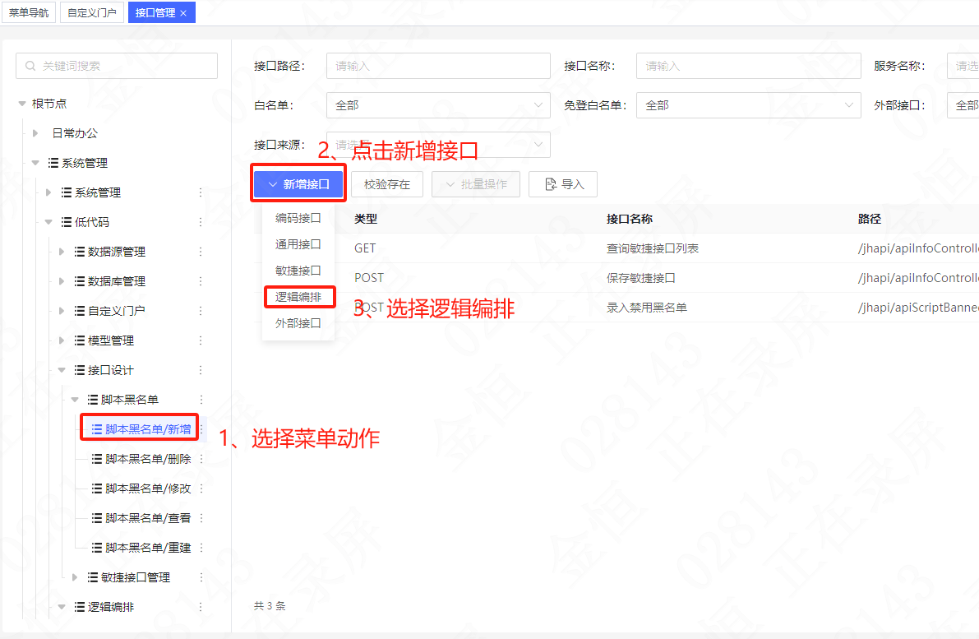Choose 外部接口 from the dropdown menu

[x=298, y=323]
